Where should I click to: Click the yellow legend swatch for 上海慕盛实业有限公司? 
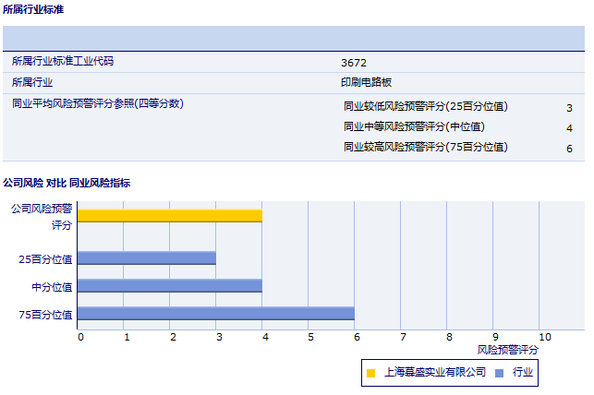point(371,373)
